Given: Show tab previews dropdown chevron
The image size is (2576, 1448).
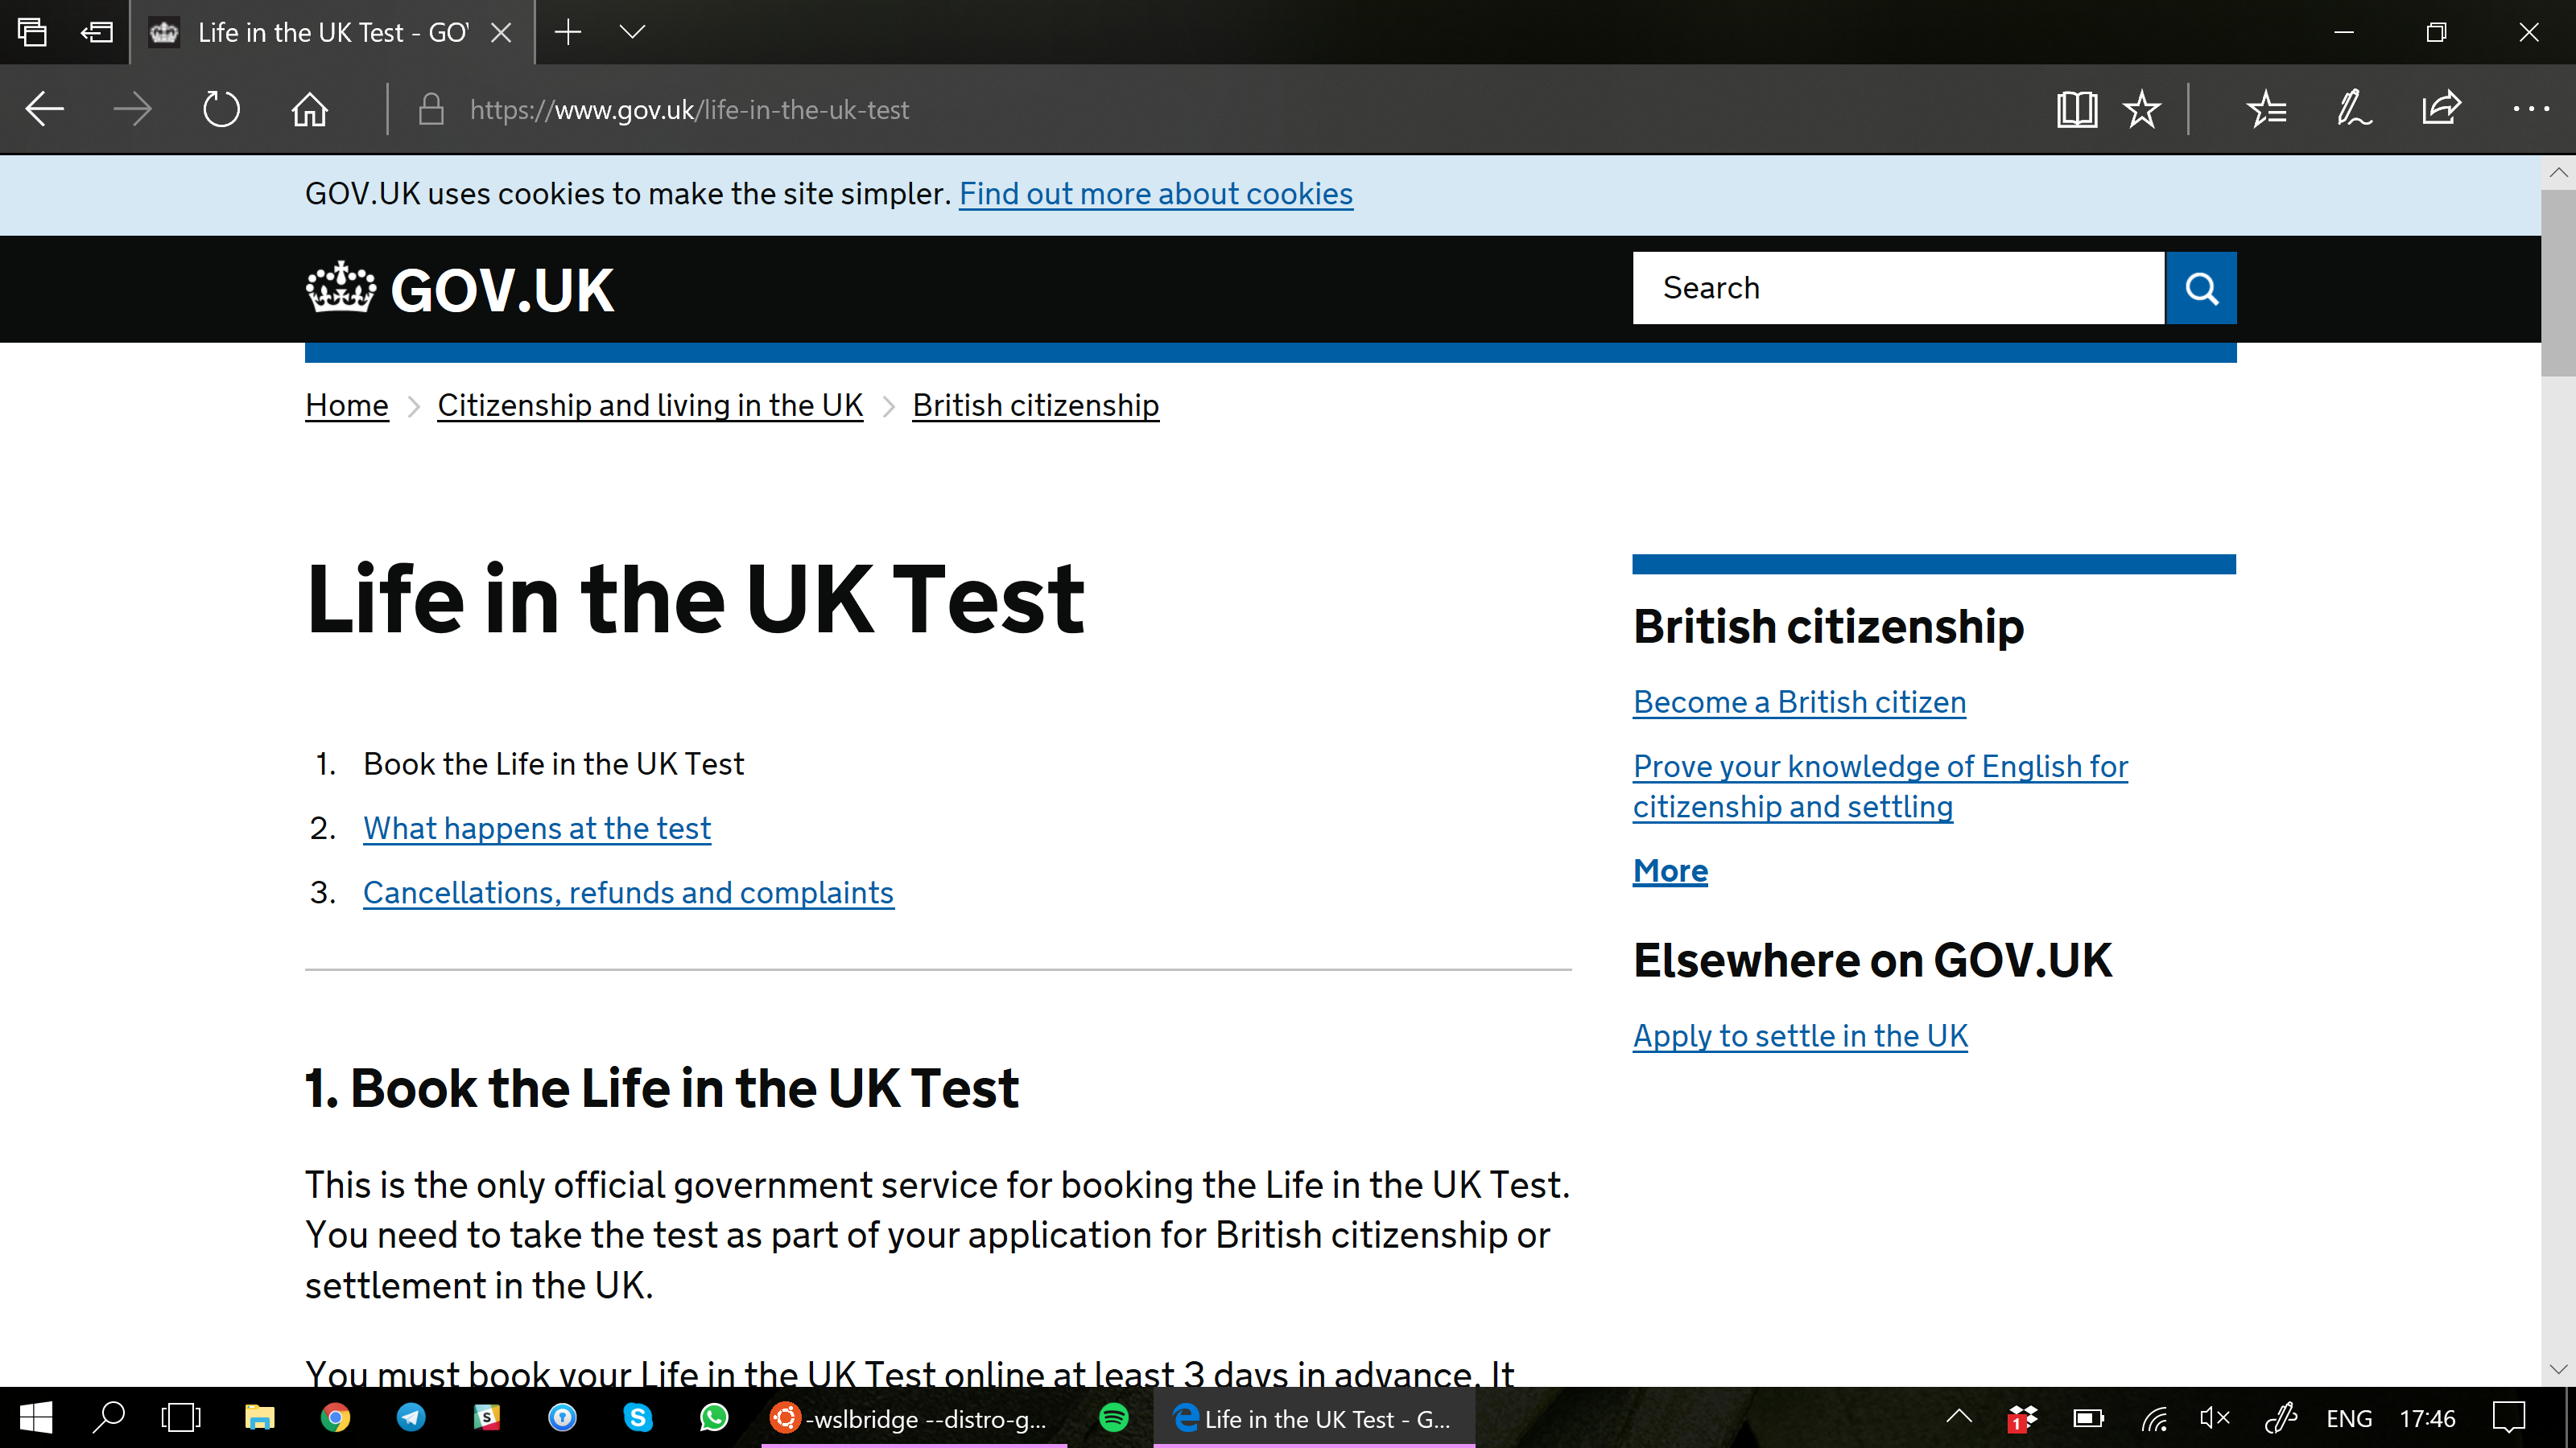Looking at the screenshot, I should click(x=632, y=32).
